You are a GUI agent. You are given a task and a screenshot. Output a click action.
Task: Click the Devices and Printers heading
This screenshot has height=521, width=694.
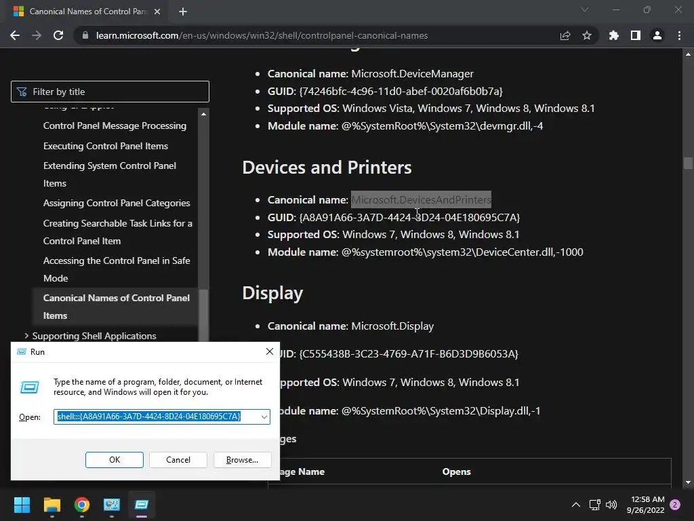coord(327,168)
